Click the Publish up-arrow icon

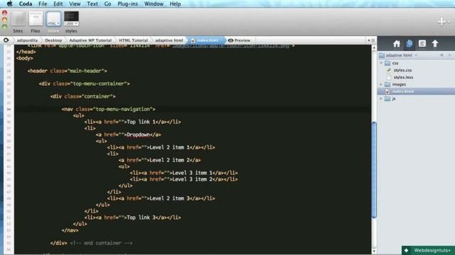click(434, 44)
